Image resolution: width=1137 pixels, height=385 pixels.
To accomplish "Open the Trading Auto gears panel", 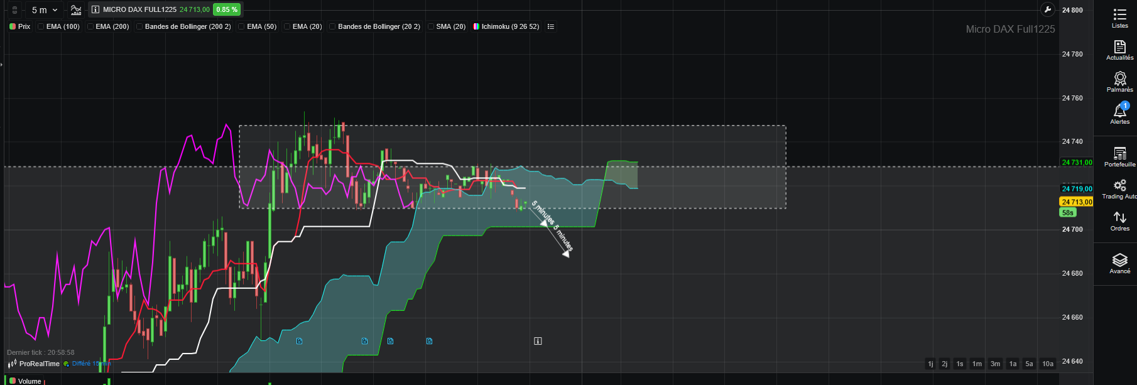I will [1120, 189].
